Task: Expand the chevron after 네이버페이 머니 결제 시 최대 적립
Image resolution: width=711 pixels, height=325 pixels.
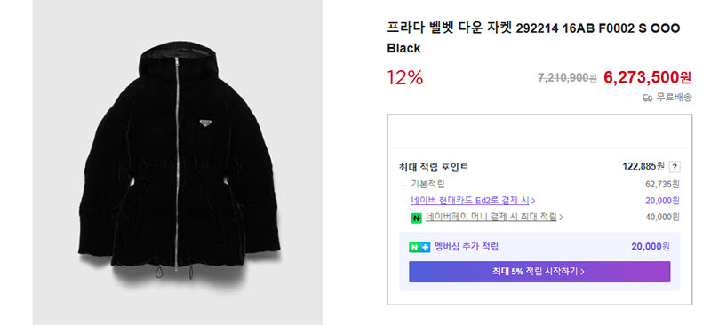Action: tap(562, 218)
